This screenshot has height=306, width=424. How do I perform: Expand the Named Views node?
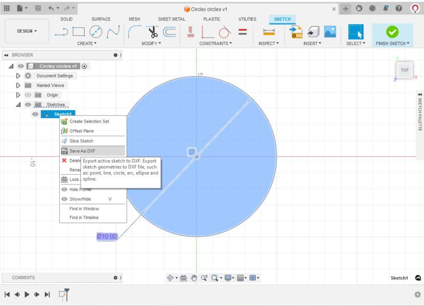pyautogui.click(x=18, y=86)
